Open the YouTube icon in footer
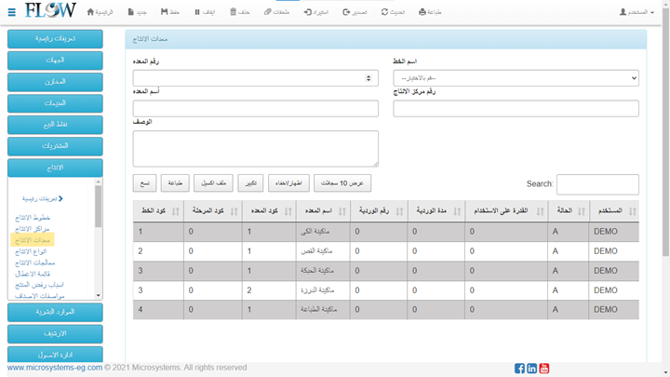This screenshot has height=377, width=670. click(544, 368)
